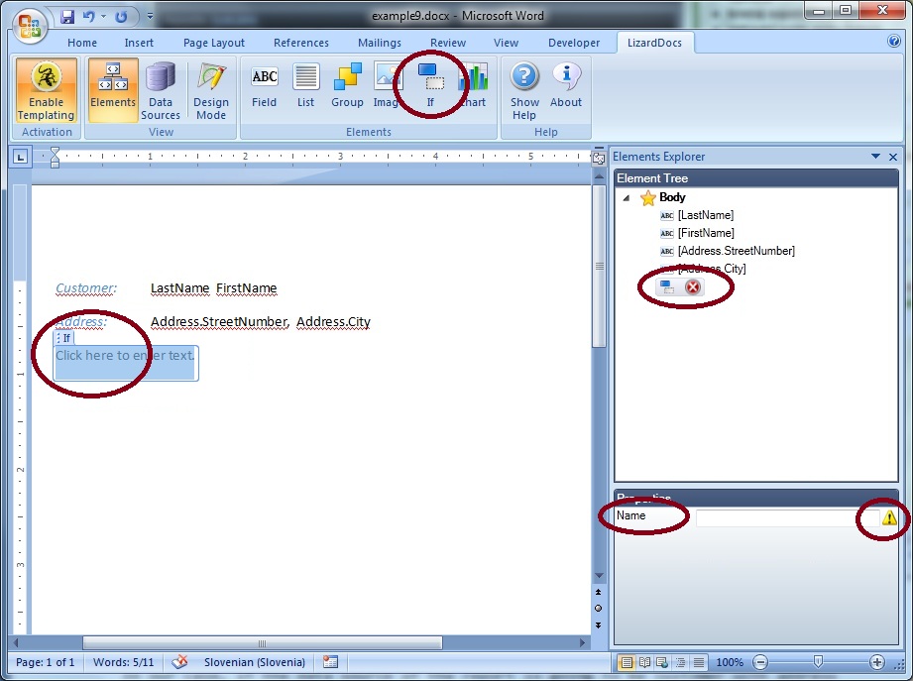913x681 pixels.
Task: Toggle Enable Templating button
Action: pos(46,90)
